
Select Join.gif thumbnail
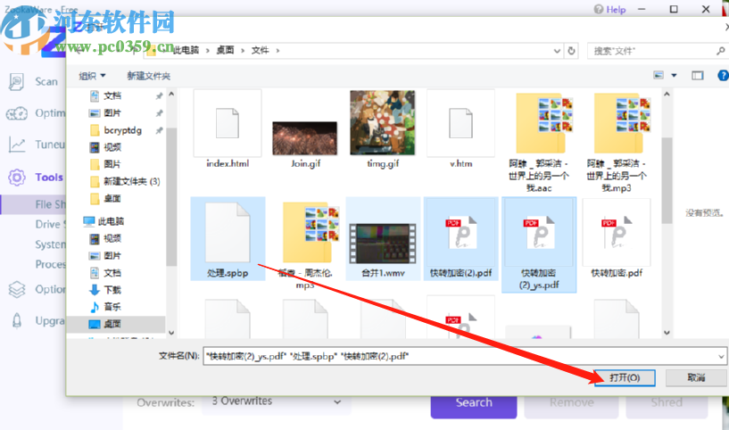click(x=305, y=138)
